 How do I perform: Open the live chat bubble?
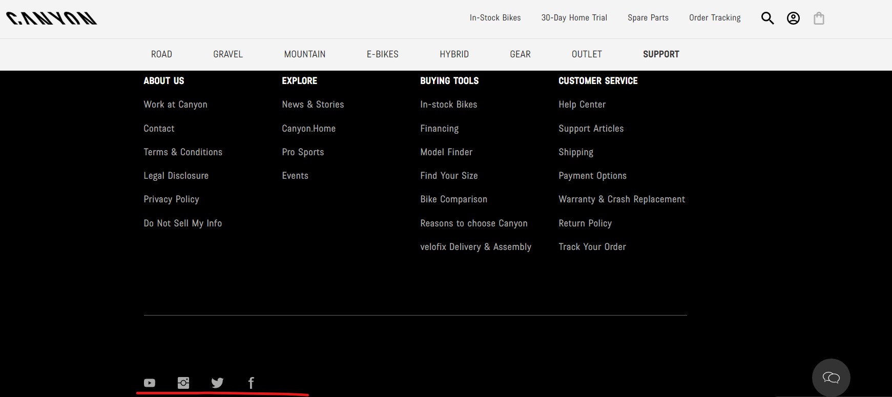coord(831,378)
